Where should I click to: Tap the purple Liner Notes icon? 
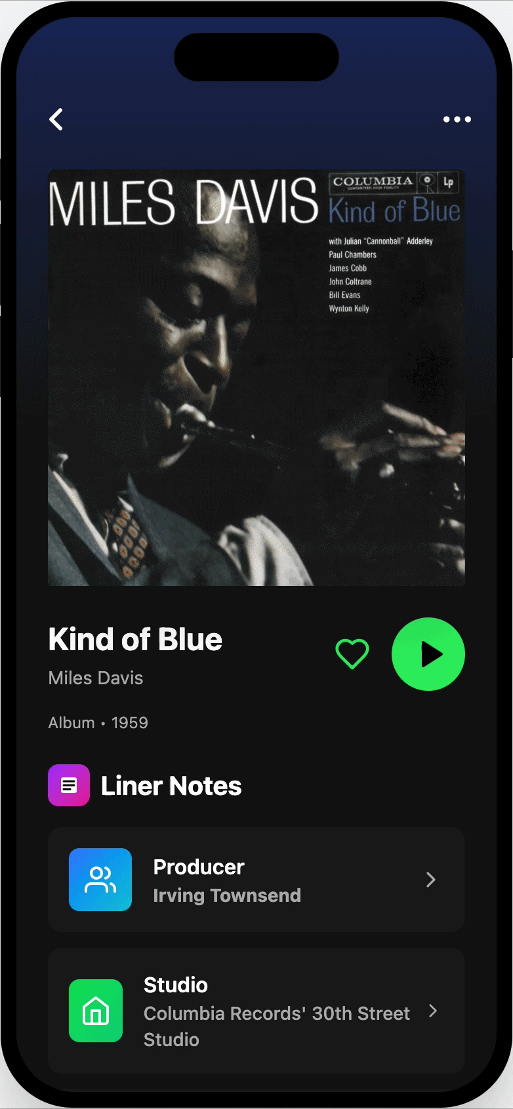pyautogui.click(x=69, y=785)
